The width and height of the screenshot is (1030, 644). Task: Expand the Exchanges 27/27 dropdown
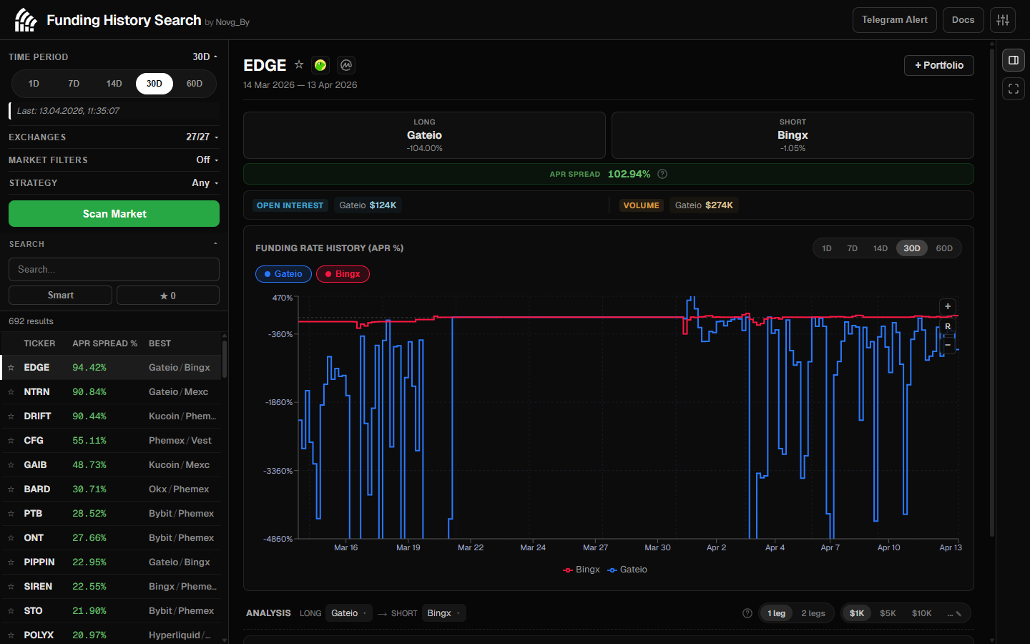[x=202, y=137]
